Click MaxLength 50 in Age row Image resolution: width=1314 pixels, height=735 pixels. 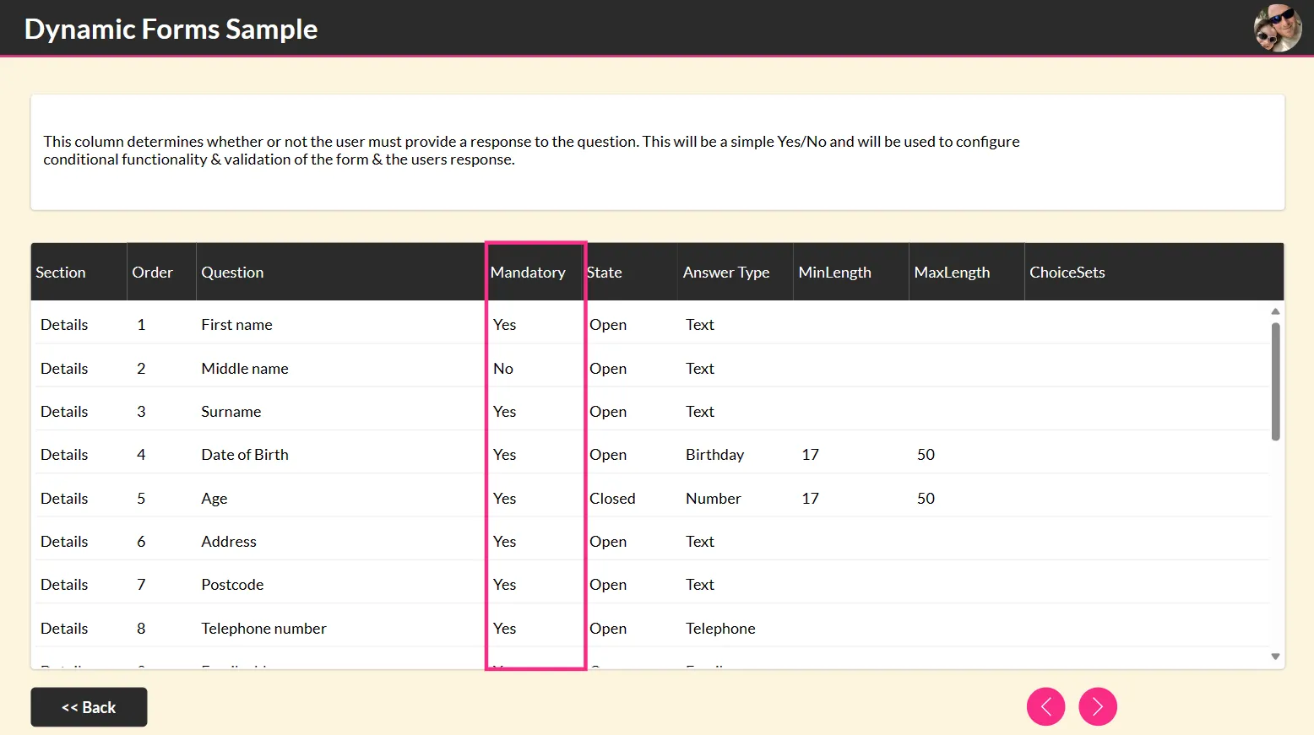926,499
